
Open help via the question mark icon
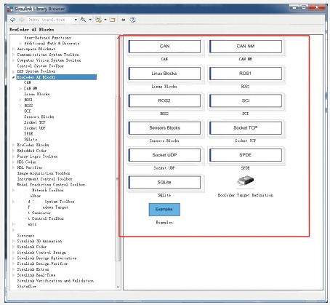pyautogui.click(x=132, y=20)
